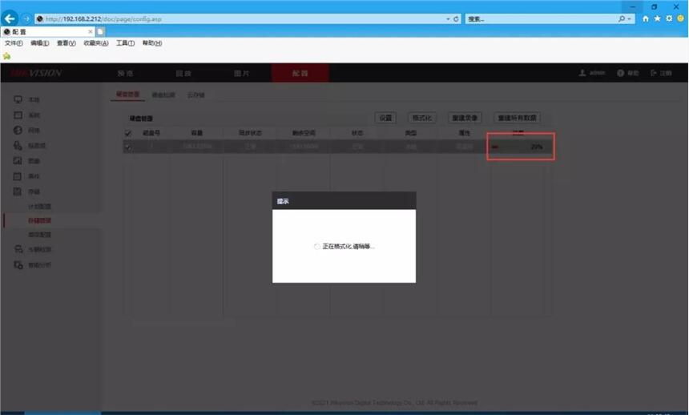
Task: Open the browser Tools gear icon
Action: click(668, 18)
